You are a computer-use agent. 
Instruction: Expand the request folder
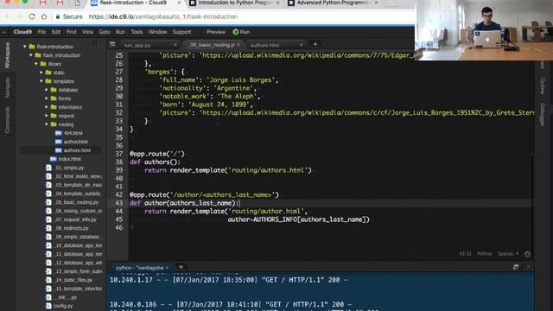pos(46,116)
